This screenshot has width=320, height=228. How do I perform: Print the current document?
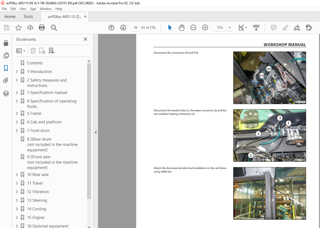point(42,27)
